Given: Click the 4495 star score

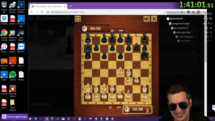Looking at the screenshot, I should [118, 31].
